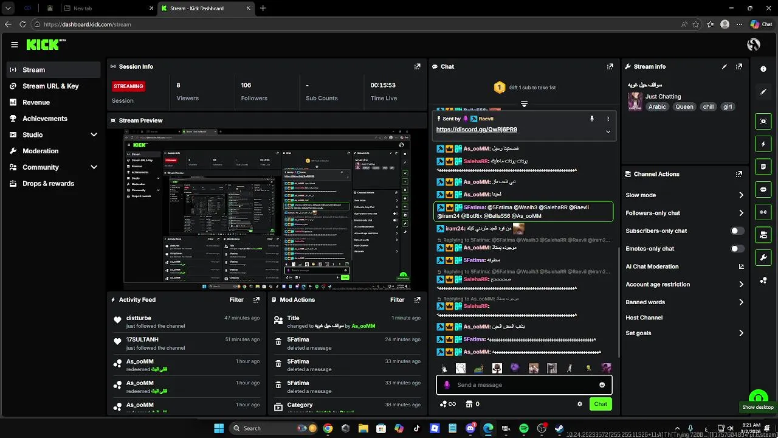The width and height of the screenshot is (778, 438).
Task: Click the pin icon on pinned message
Action: point(591,119)
